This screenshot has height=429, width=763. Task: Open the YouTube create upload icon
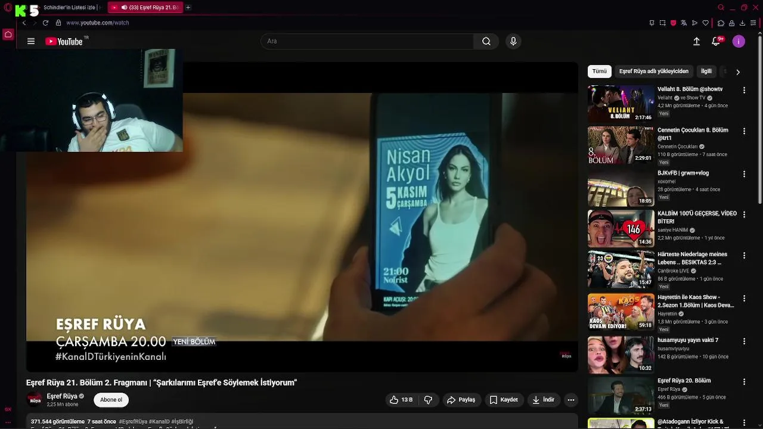point(696,41)
